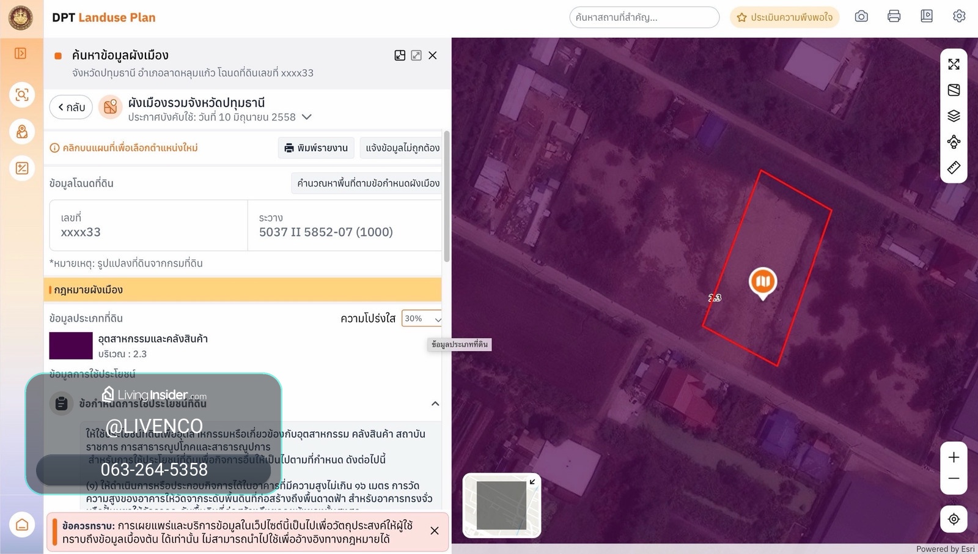Click คำนวณหาพื้นที่ตามข้อกำหนดผังเมือง button

click(367, 183)
